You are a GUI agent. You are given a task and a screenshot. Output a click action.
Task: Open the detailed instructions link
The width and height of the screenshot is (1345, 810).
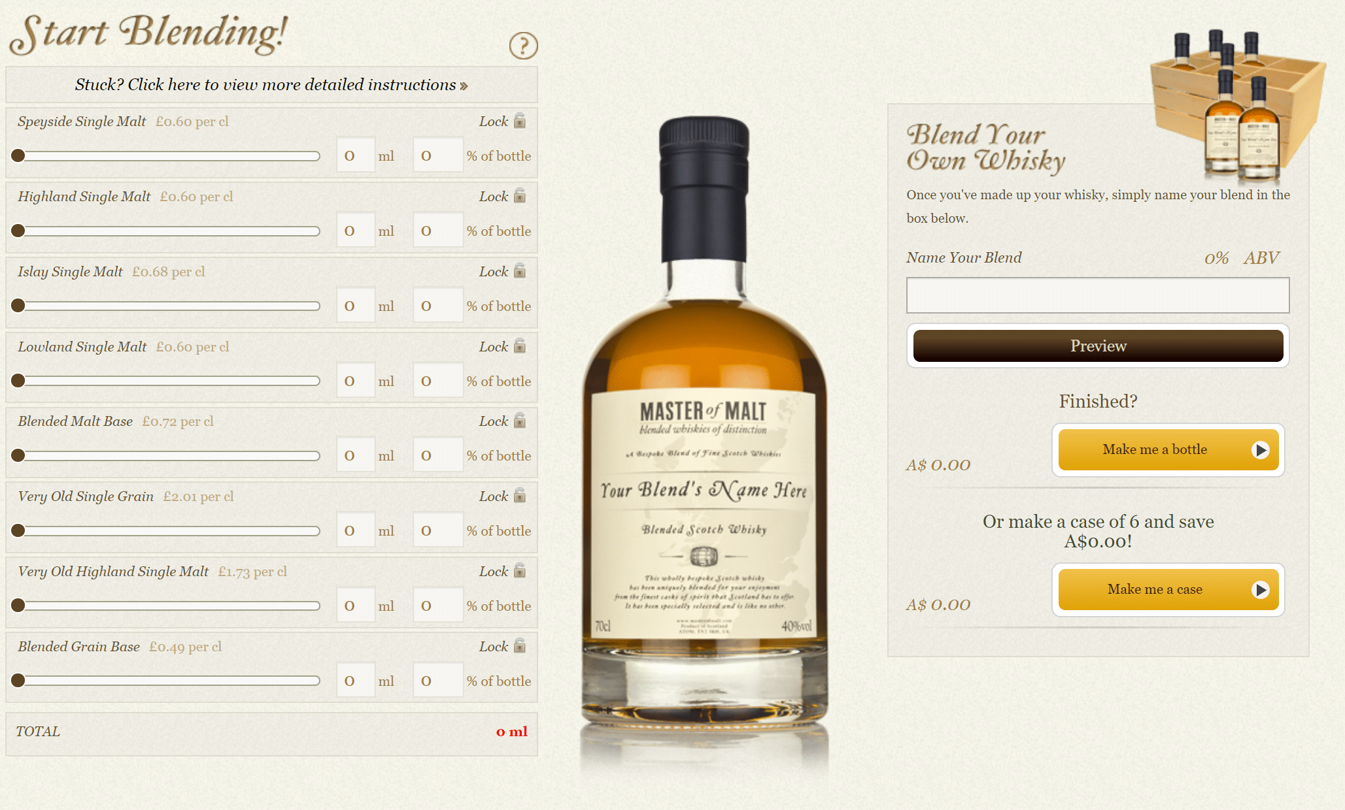point(271,85)
